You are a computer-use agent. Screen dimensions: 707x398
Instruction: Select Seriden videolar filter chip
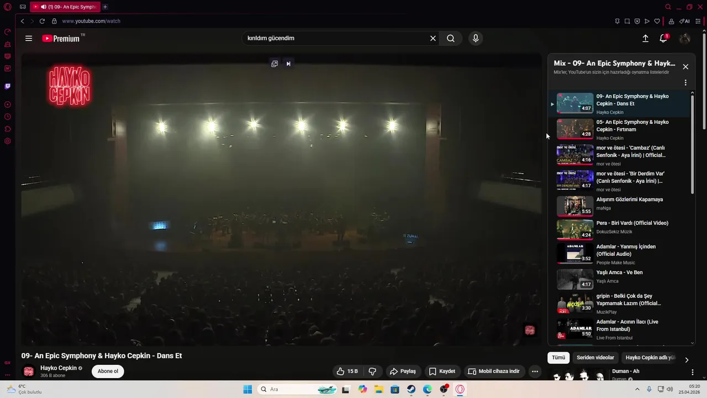(x=595, y=358)
